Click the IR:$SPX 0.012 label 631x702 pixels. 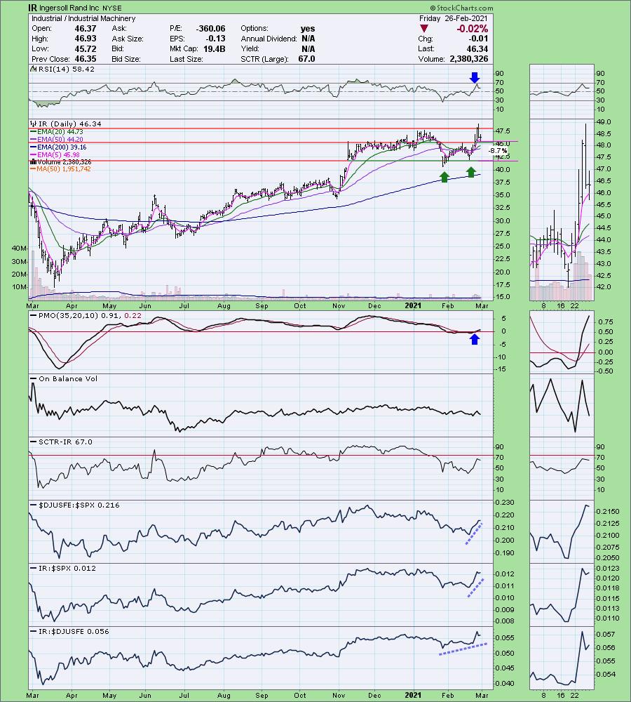(x=67, y=568)
